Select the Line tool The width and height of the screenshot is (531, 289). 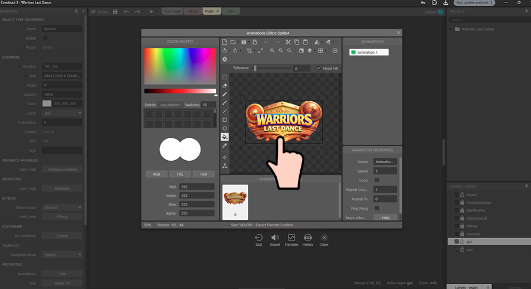point(225,111)
